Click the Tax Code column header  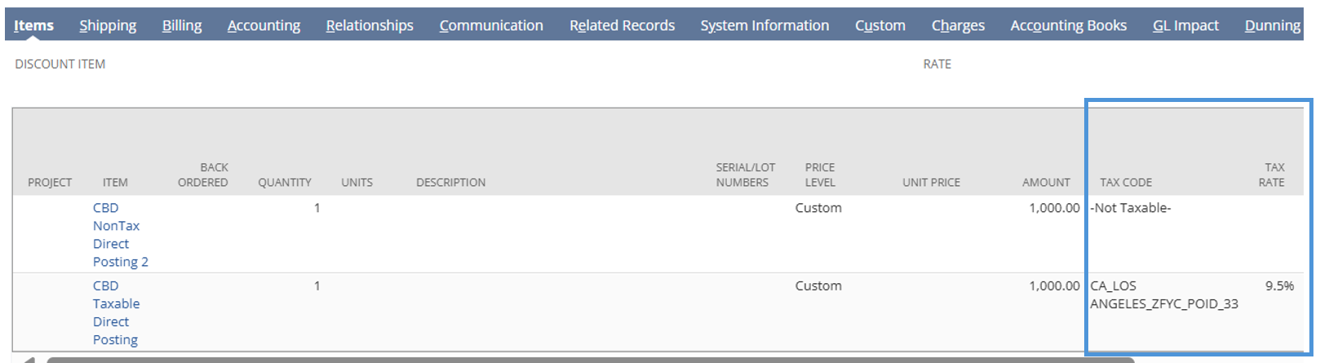tap(1126, 183)
